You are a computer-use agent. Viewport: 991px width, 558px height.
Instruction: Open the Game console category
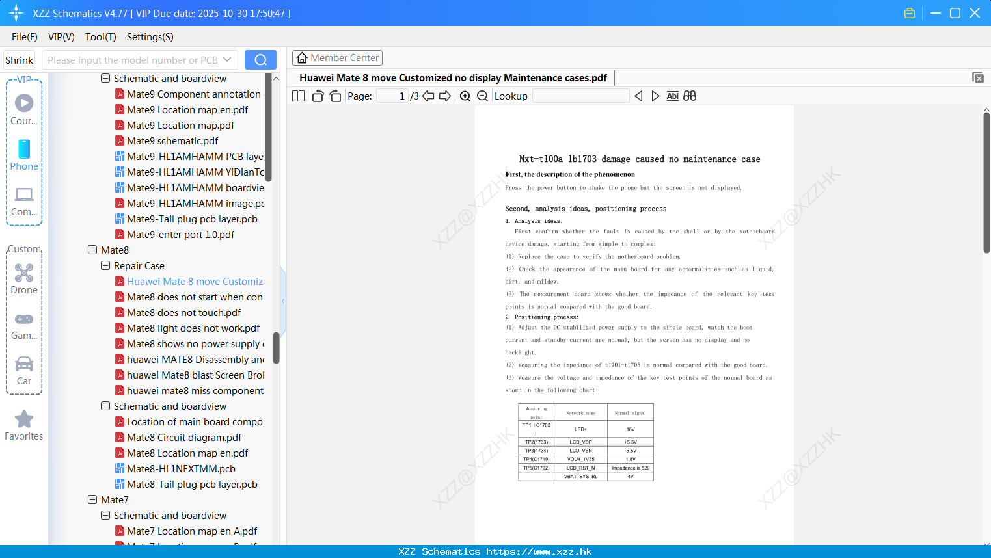pos(24,325)
